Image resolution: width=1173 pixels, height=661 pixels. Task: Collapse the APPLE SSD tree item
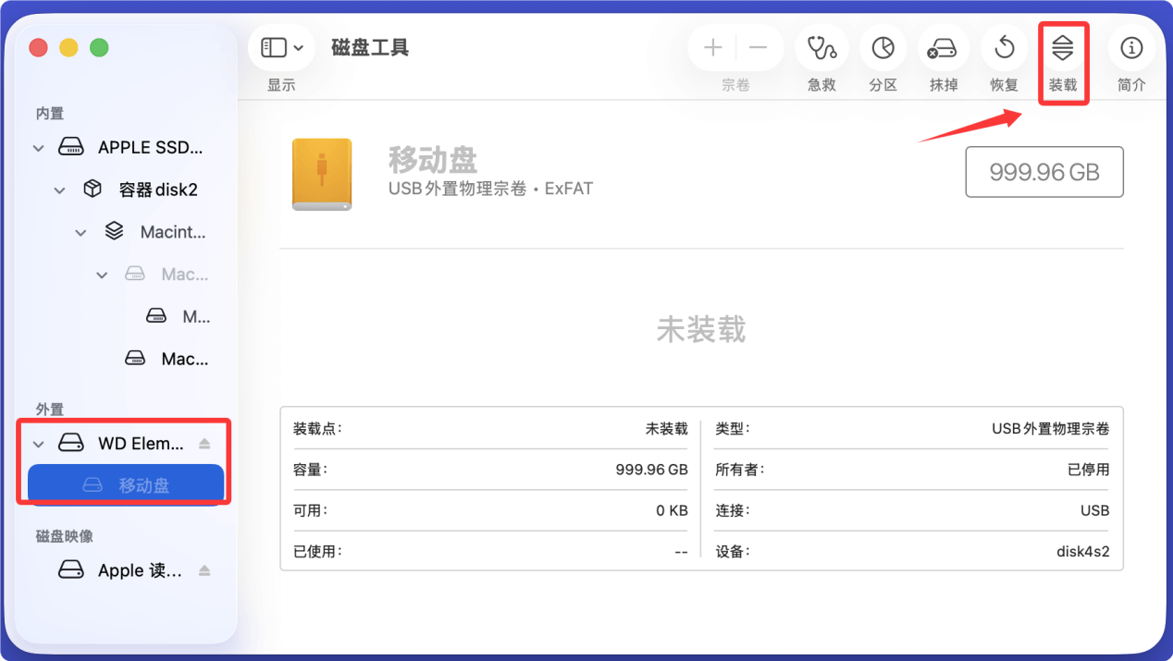[x=38, y=146]
